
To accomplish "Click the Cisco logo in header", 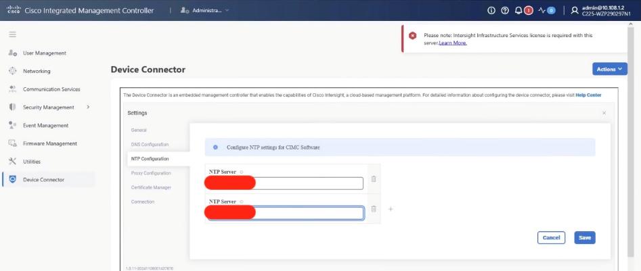I will (14, 10).
